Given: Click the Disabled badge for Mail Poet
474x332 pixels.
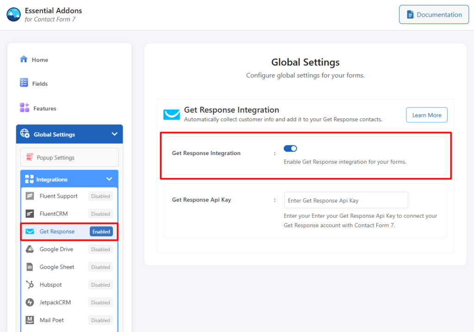Looking at the screenshot, I should [x=100, y=320].
